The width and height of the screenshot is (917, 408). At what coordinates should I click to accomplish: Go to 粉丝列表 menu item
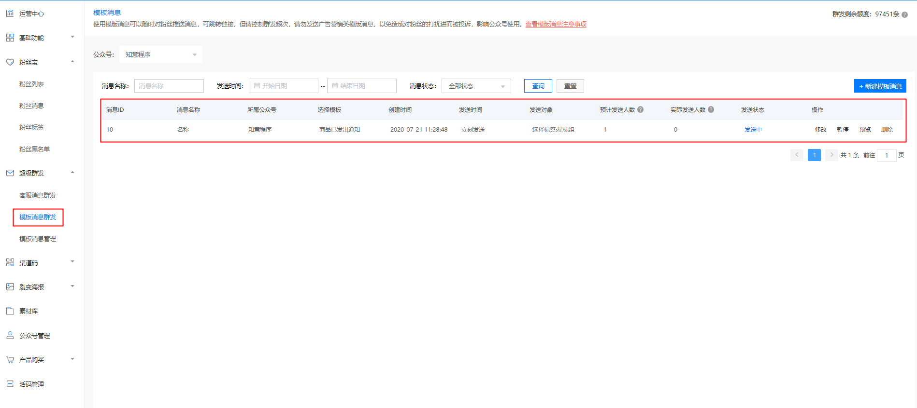[31, 84]
